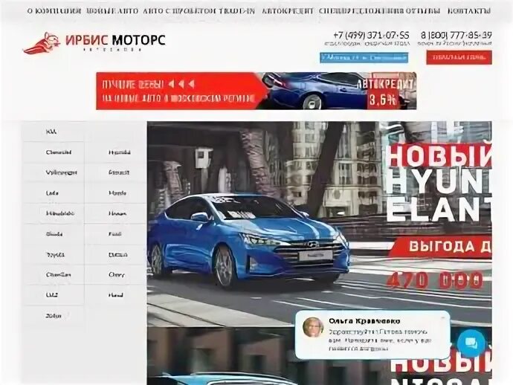Select Chery in the brand list
The height and width of the screenshot is (385, 513).
click(x=117, y=275)
